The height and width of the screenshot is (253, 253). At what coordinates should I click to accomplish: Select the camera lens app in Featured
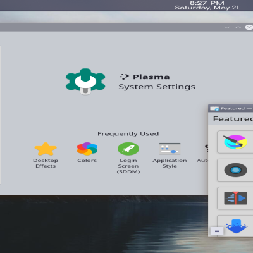coord(235,170)
